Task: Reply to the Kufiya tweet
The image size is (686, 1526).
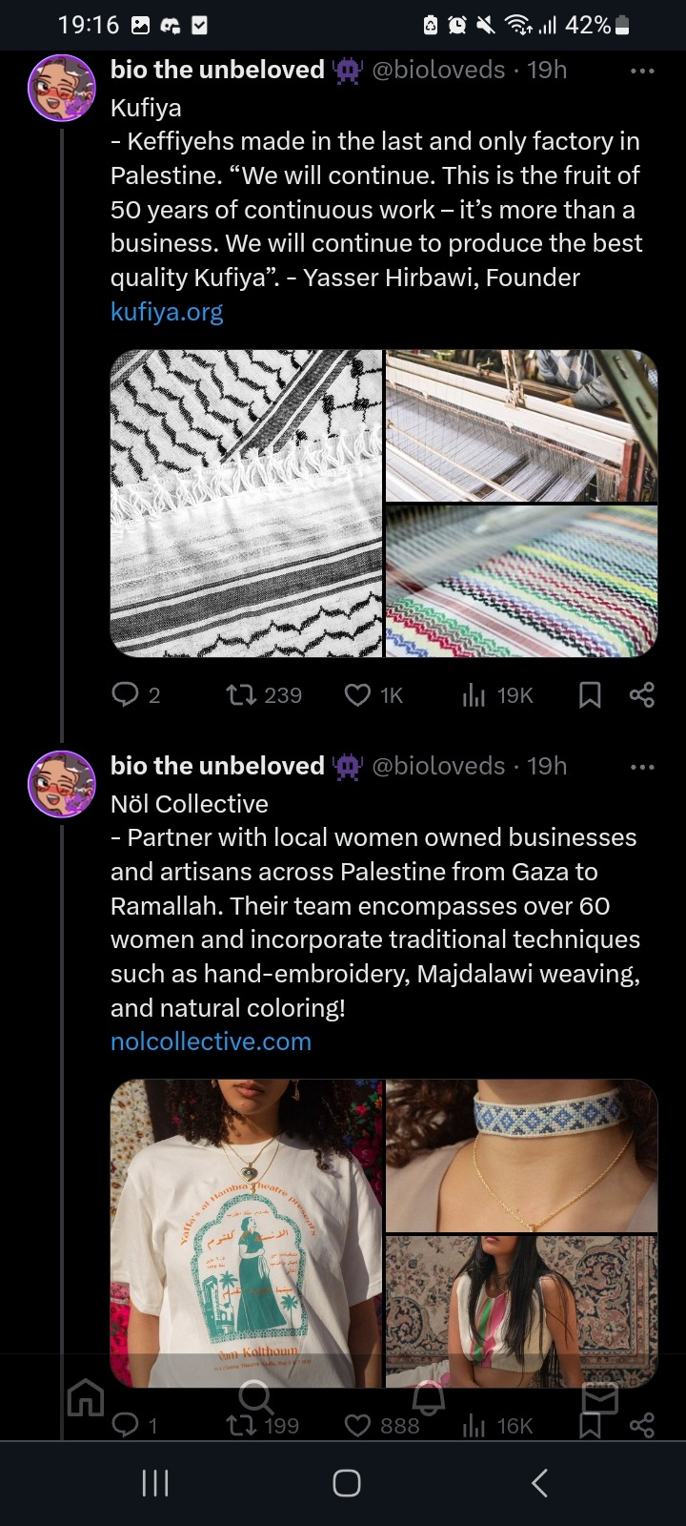Action: click(x=126, y=694)
